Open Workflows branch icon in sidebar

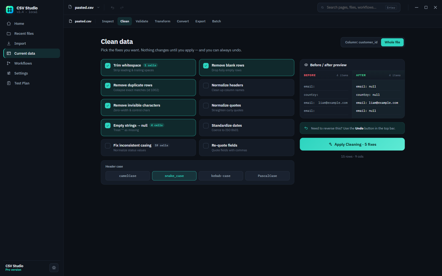[x=9, y=63]
